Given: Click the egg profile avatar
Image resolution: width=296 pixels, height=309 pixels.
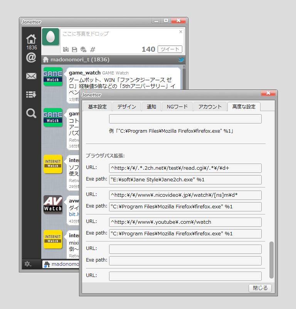Looking at the screenshot, I should [50, 37].
